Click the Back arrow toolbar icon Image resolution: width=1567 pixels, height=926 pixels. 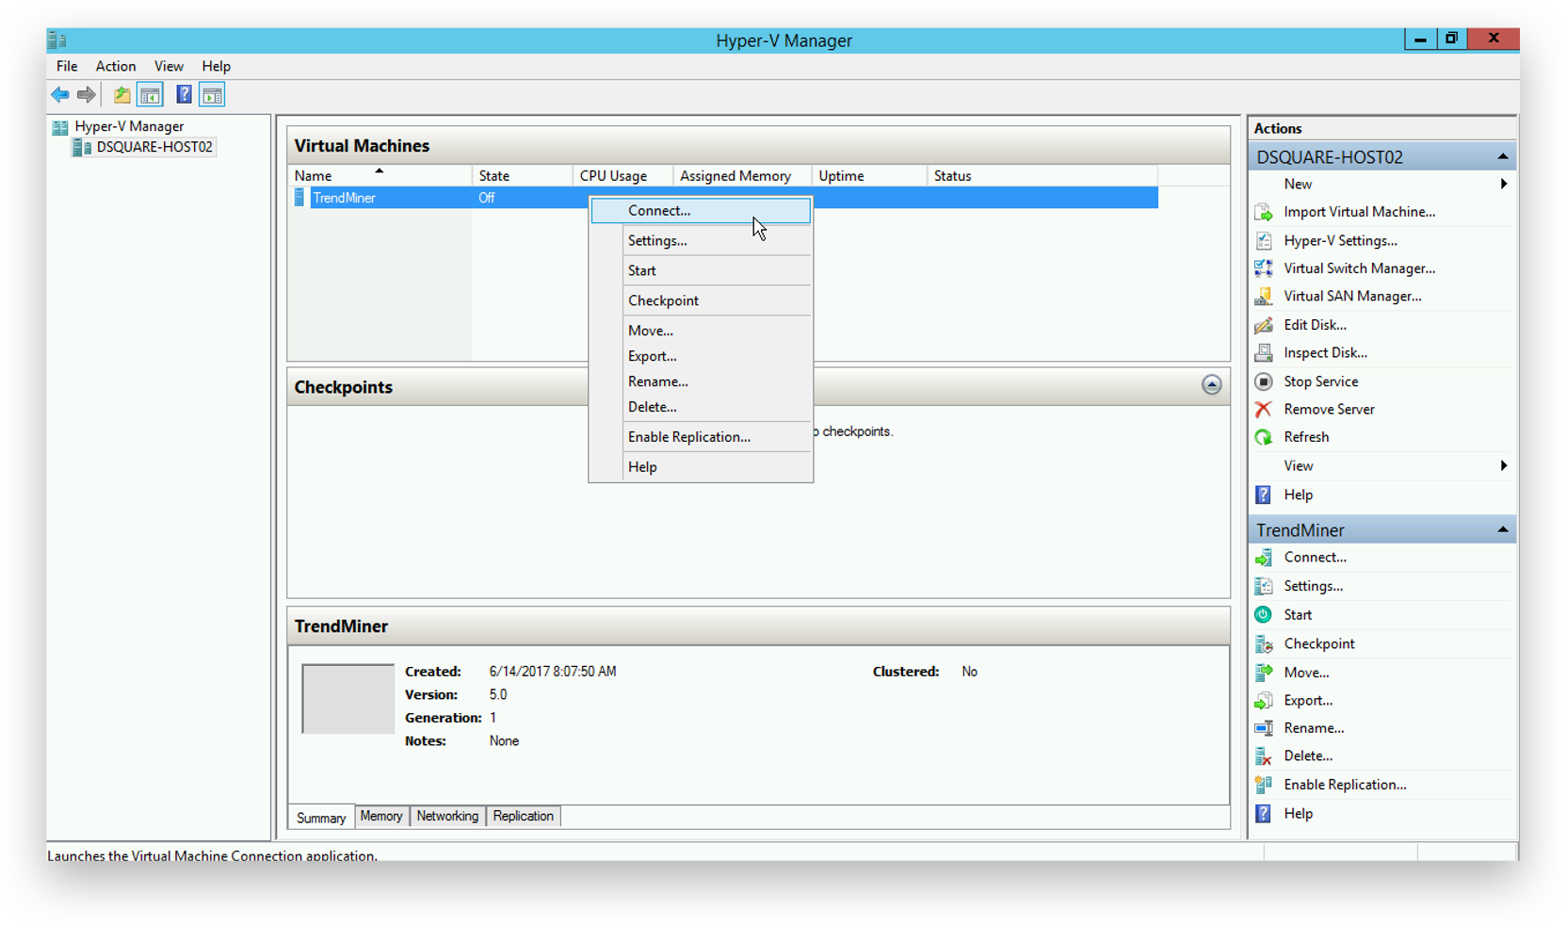(60, 94)
